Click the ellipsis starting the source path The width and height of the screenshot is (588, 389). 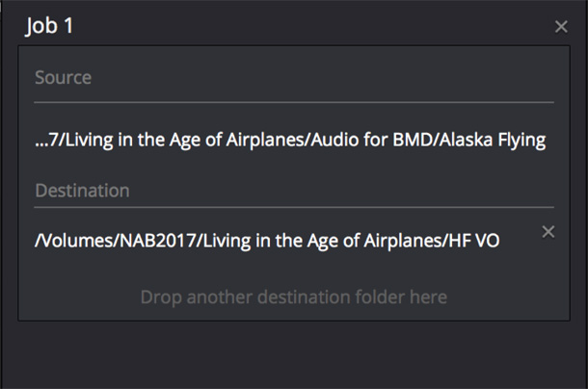(x=40, y=141)
